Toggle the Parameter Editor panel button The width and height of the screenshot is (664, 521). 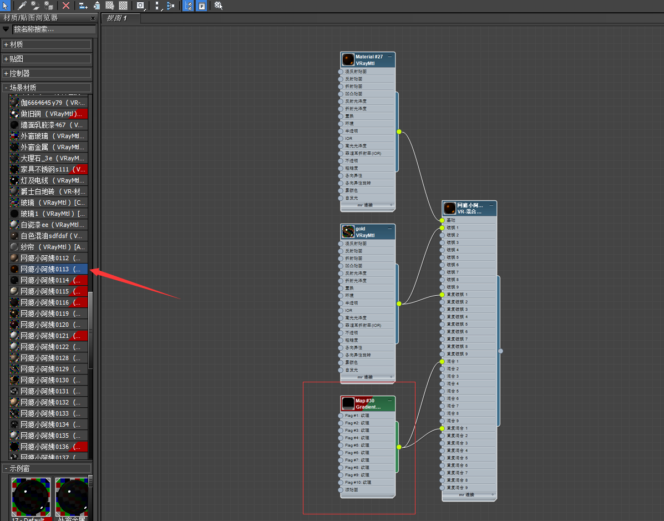click(x=201, y=6)
